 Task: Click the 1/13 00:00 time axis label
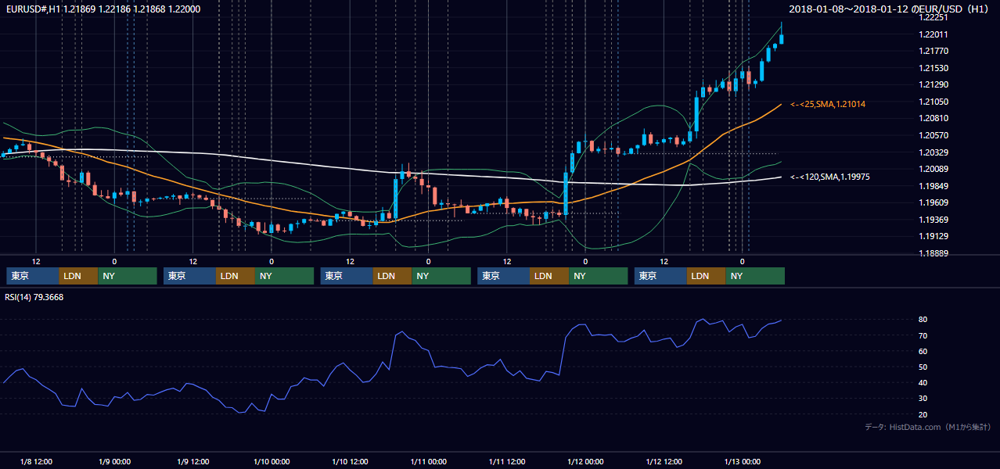coord(742,462)
